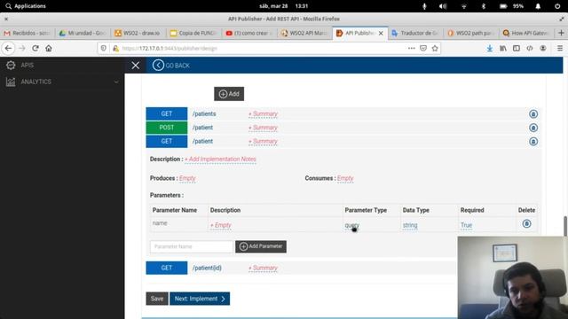Viewport: 568px width, 319px height.
Task: Click Next: Implement button
Action: [x=200, y=299]
